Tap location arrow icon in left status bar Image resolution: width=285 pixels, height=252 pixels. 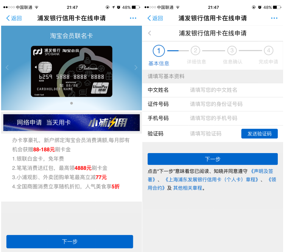pyautogui.click(x=113, y=7)
